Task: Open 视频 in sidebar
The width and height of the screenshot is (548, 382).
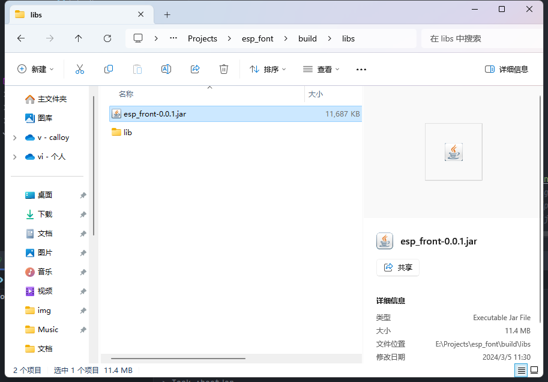Action: [39, 291]
